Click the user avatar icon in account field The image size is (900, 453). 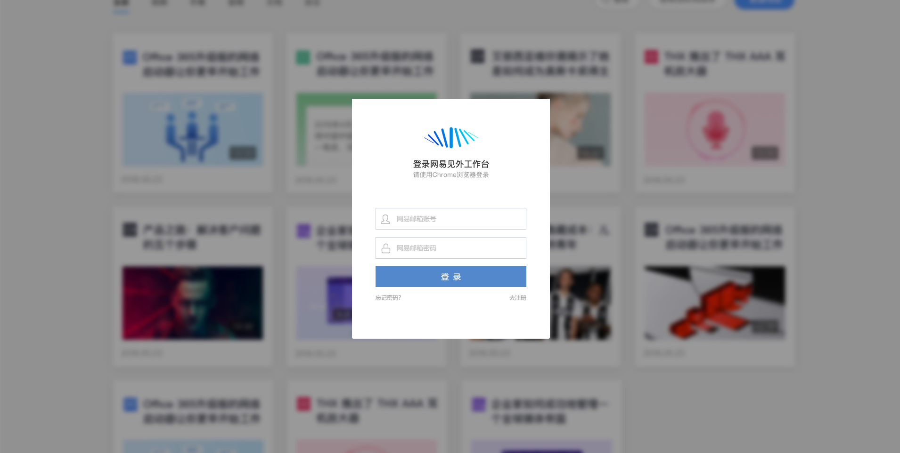pyautogui.click(x=385, y=219)
